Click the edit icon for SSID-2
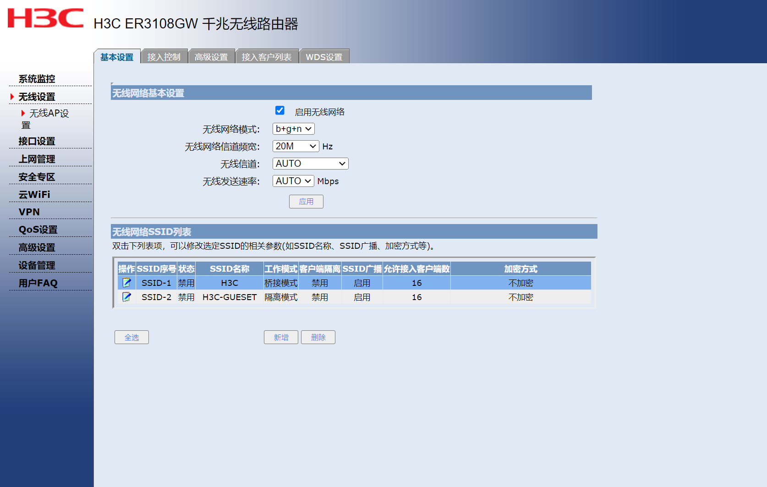Screen dimensions: 767x487 coord(126,297)
